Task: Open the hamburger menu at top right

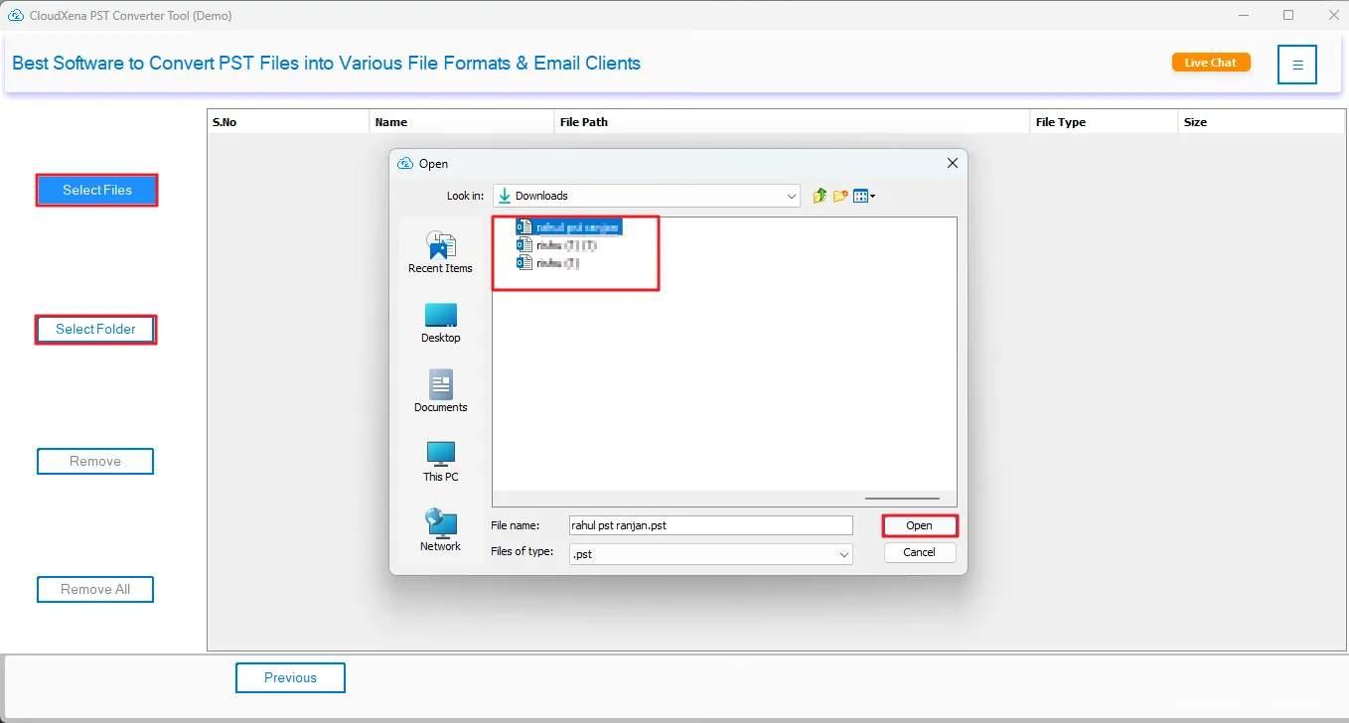Action: point(1296,65)
